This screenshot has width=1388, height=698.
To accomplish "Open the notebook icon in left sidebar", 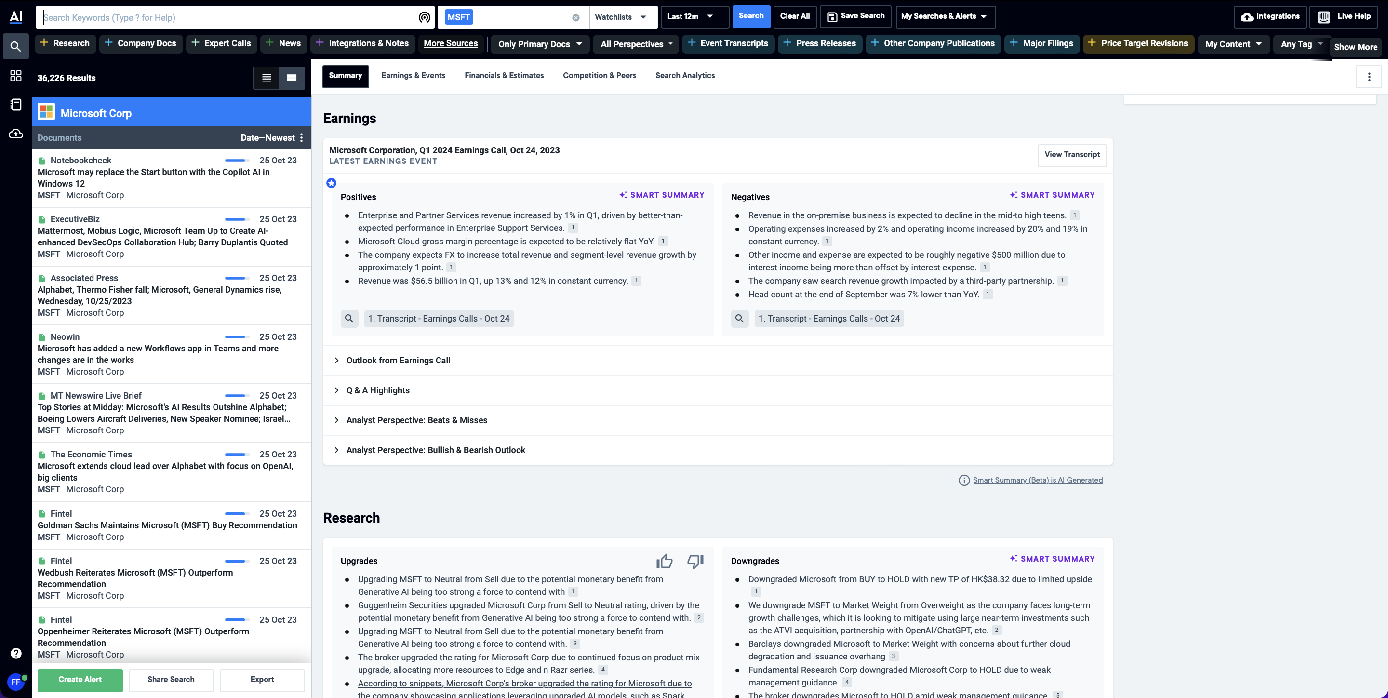I will pos(15,105).
